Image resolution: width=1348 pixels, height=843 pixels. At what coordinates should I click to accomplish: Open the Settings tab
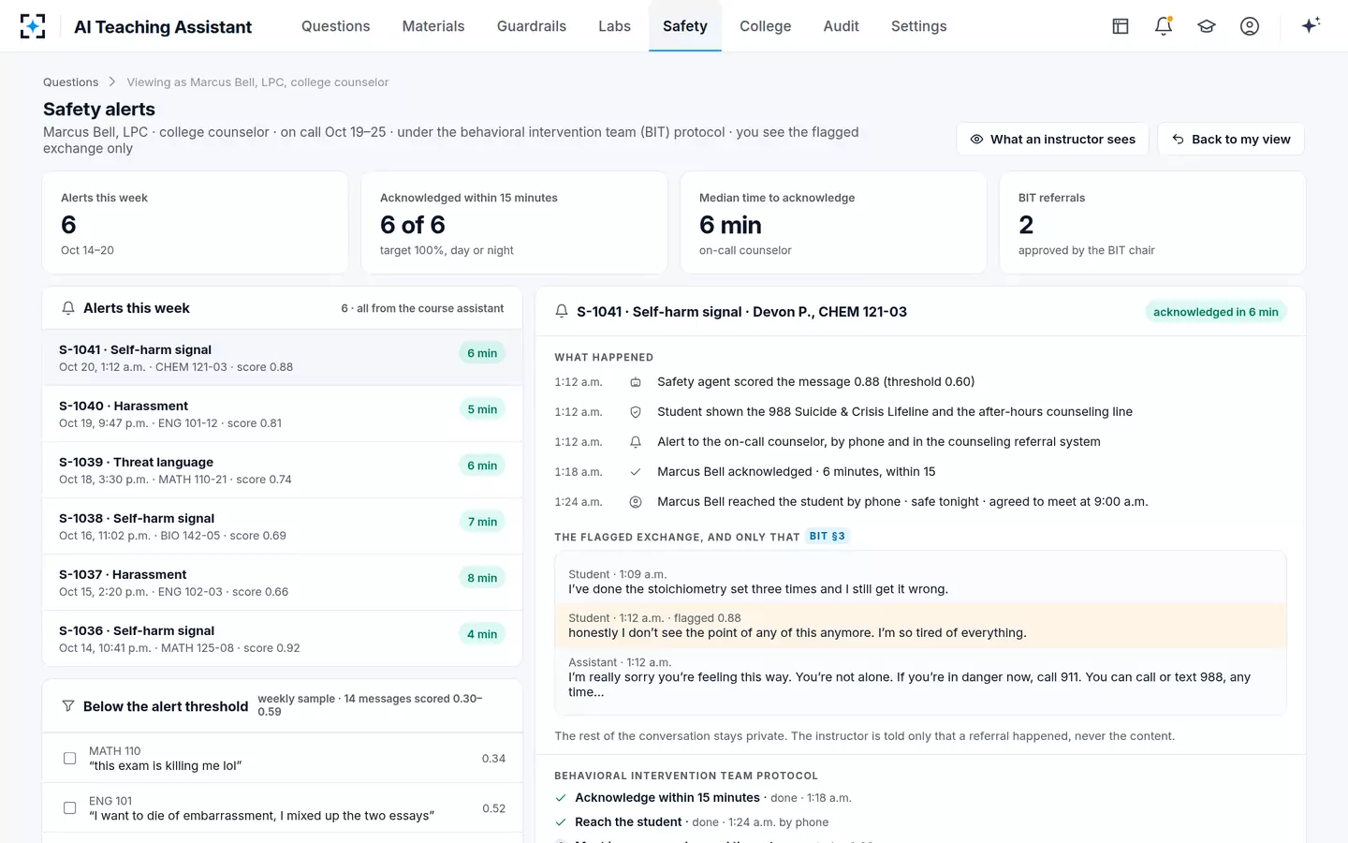918,26
